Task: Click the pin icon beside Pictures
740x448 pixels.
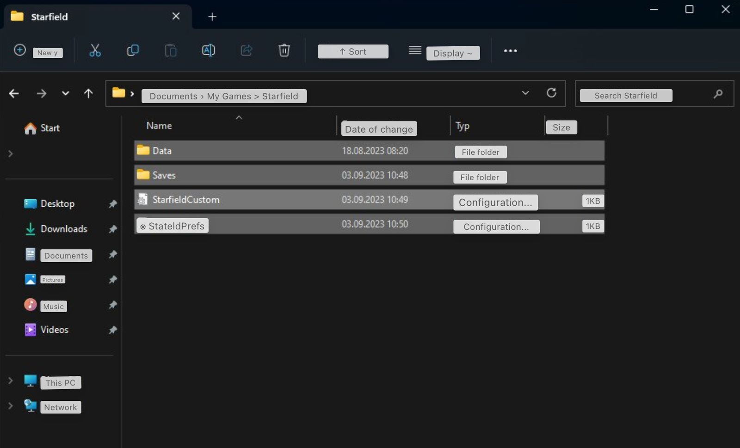Action: click(x=112, y=280)
